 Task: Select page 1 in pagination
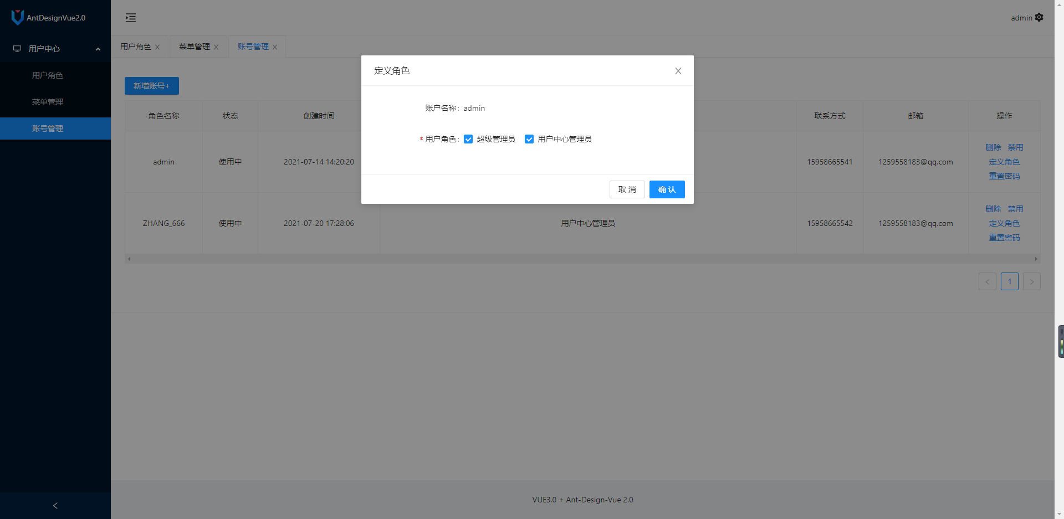click(x=1009, y=281)
